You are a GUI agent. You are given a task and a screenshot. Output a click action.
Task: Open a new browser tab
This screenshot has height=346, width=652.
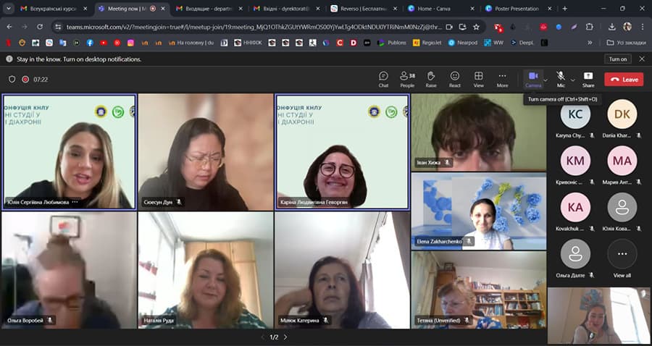[x=564, y=8]
